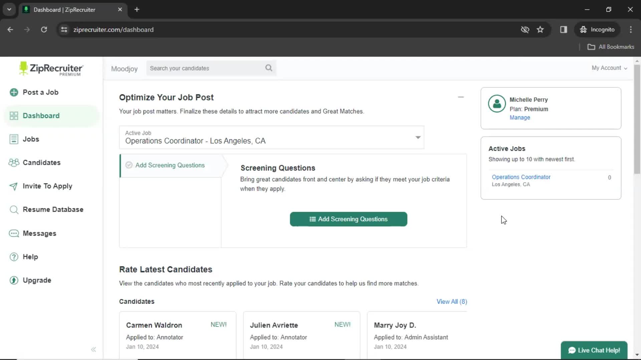Viewport: 641px width, 360px height.
Task: Toggle sidebar collapse arrow
Action: point(93,349)
